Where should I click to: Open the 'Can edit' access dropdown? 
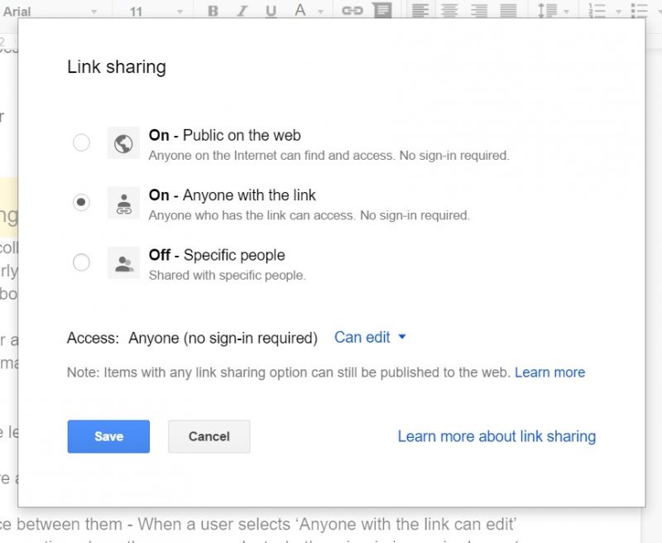pos(370,338)
